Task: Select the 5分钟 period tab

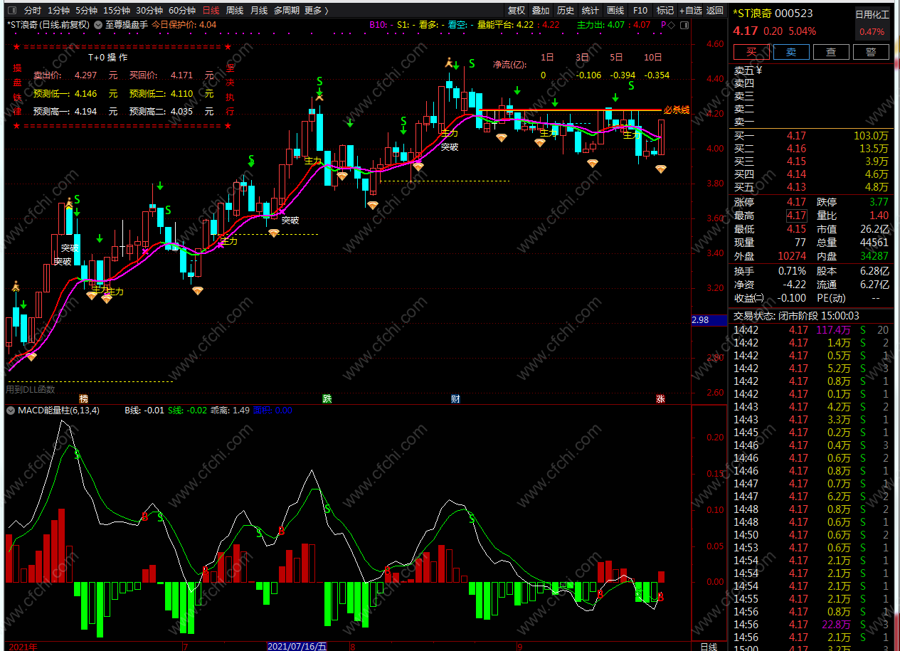Action: click(86, 11)
